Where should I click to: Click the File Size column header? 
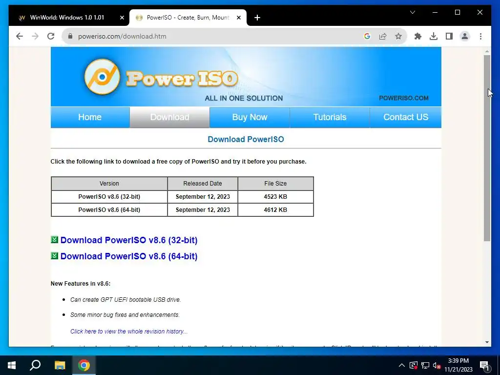275,184
